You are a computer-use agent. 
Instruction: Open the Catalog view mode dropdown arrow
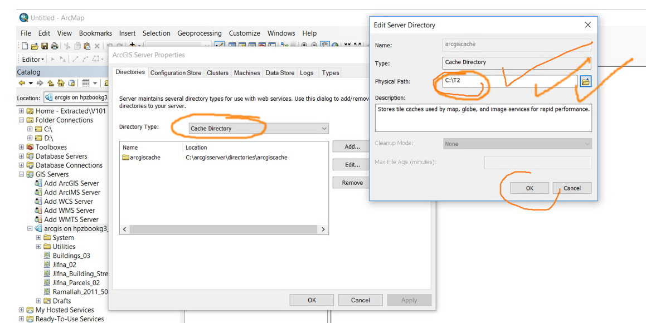click(x=95, y=83)
